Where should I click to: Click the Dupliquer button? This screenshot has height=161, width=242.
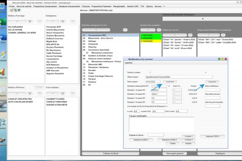(220, 154)
